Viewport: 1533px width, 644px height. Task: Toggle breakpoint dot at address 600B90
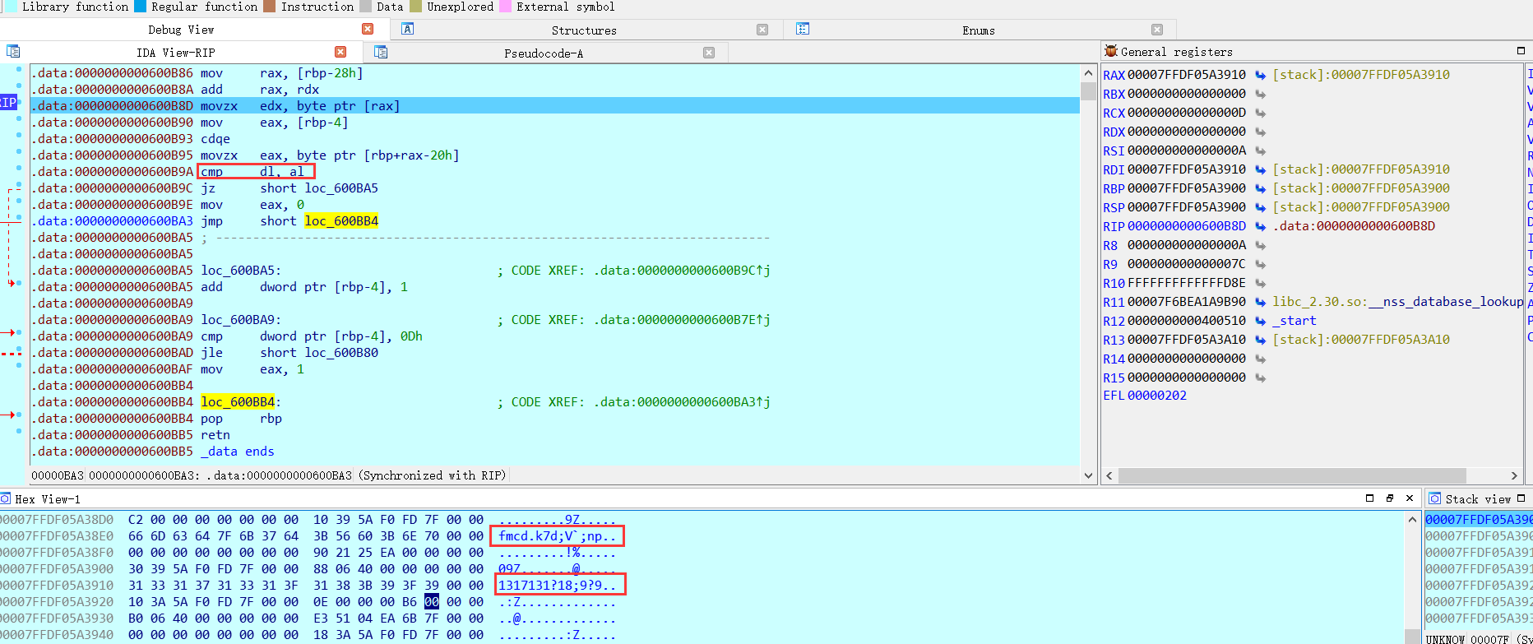(x=19, y=119)
